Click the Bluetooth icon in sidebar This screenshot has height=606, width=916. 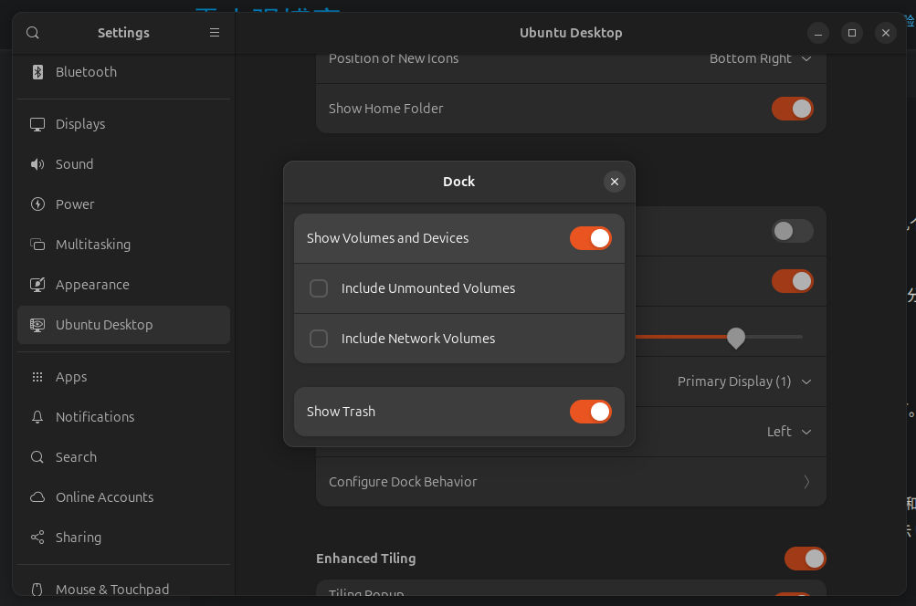[37, 72]
